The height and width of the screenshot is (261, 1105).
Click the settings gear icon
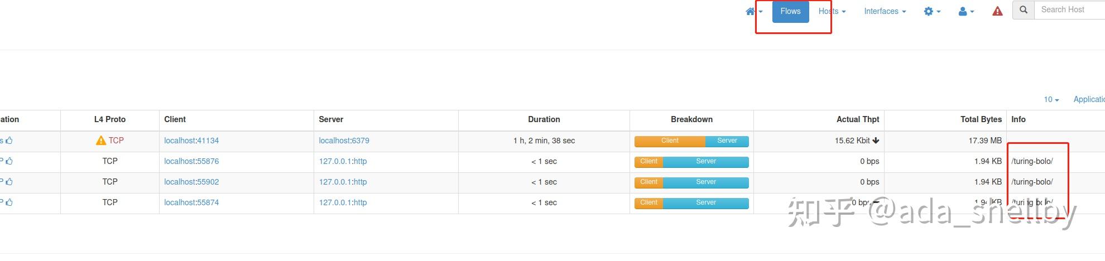tap(931, 12)
